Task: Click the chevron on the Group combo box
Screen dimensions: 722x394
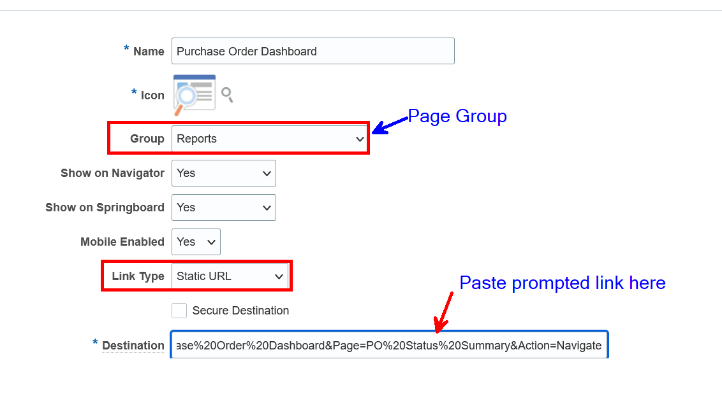Action: pyautogui.click(x=359, y=138)
